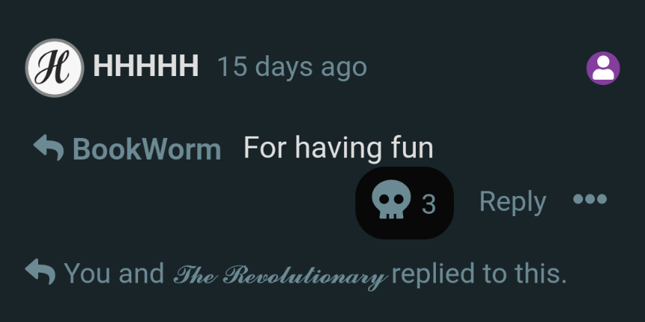Open The Revolutionary cursive username
The image size is (645, 322).
pyautogui.click(x=281, y=275)
